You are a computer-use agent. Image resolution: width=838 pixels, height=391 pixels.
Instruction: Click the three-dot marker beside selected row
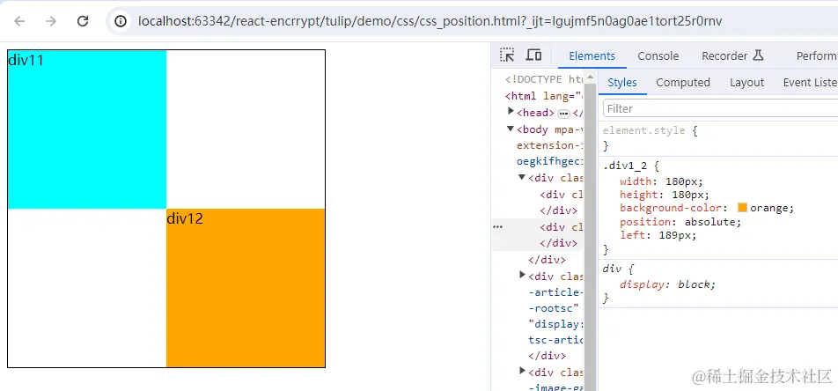[497, 227]
